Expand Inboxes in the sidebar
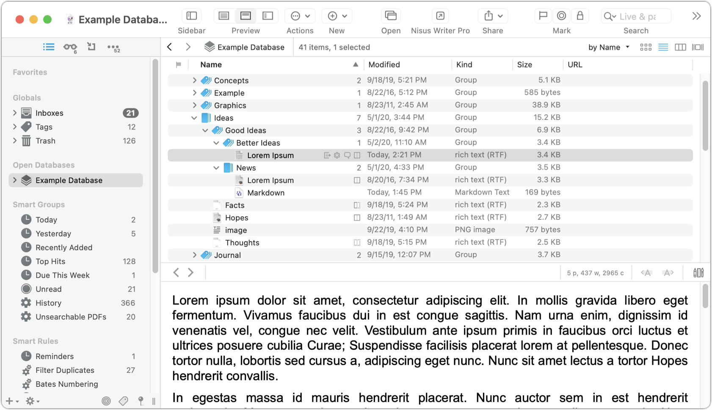 point(15,113)
